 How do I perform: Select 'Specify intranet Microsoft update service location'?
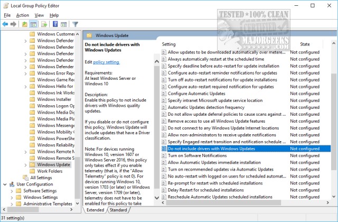click(215, 100)
